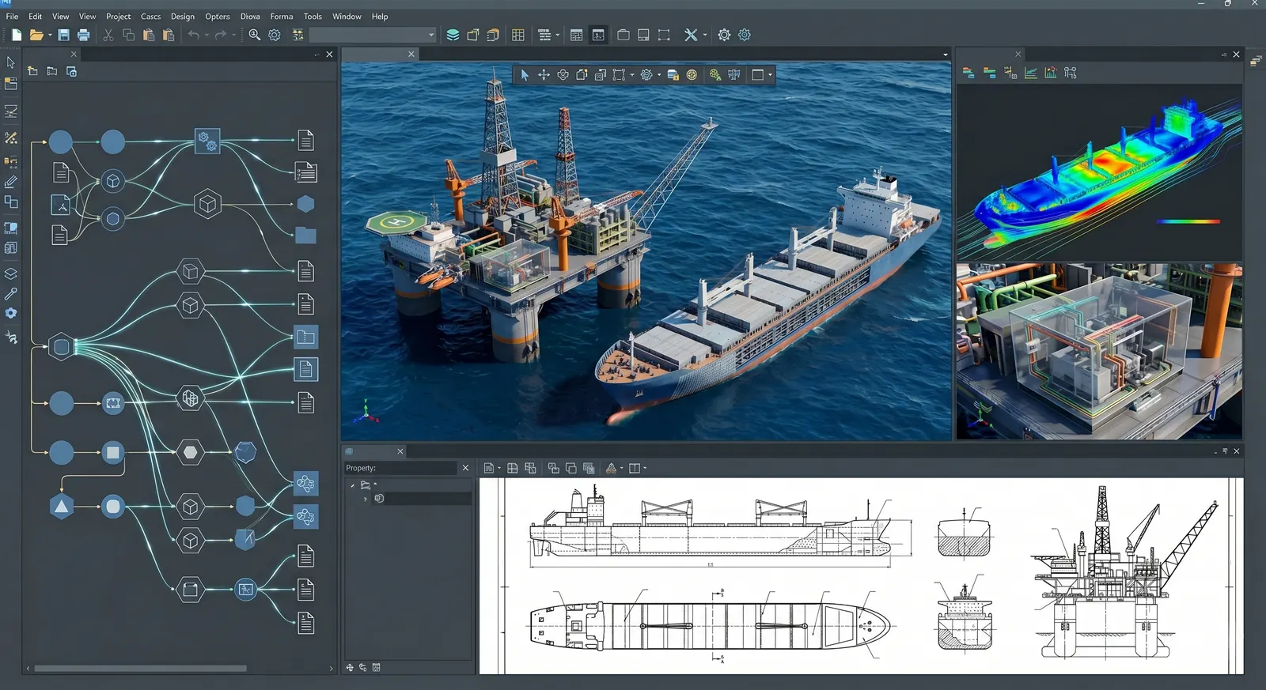
Task: Close the 3D viewport tab
Action: pyautogui.click(x=411, y=55)
